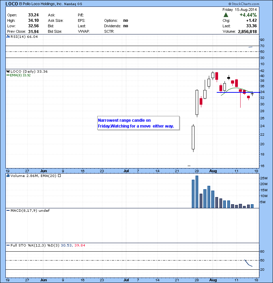Click the +4.44% percent change
Viewport: 273px width, 283px height.
point(248,15)
